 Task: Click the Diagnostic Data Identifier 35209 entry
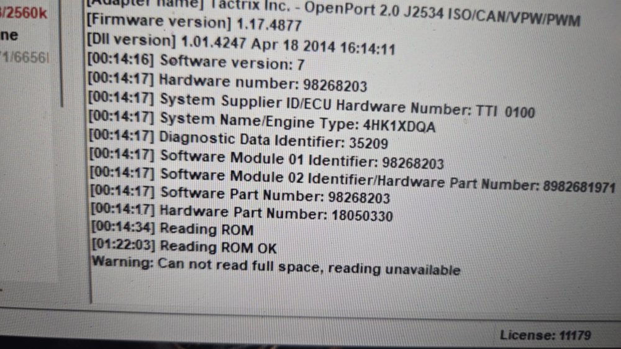(238, 139)
